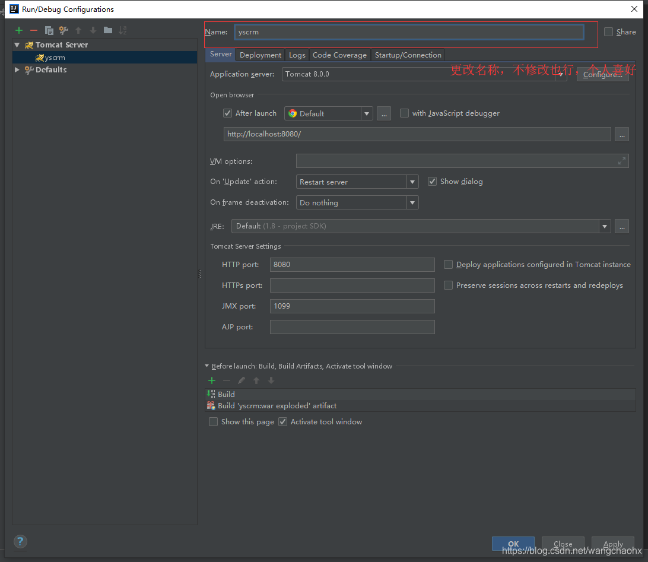Move before-launch task up arrow
This screenshot has width=648, height=562.
(x=256, y=380)
